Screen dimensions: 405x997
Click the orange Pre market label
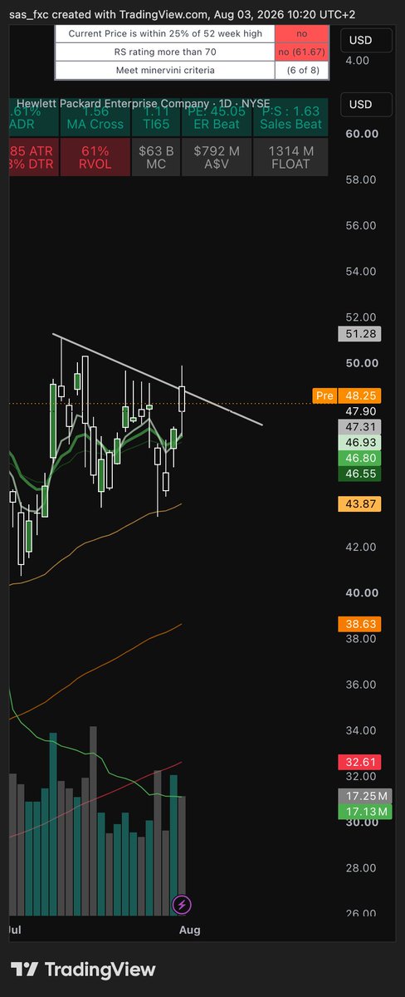pos(324,396)
